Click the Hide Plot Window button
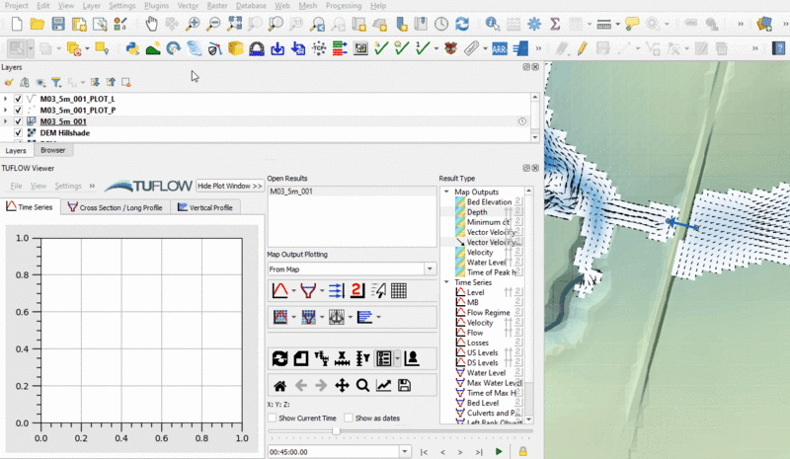The height and width of the screenshot is (459, 790). pyautogui.click(x=229, y=186)
